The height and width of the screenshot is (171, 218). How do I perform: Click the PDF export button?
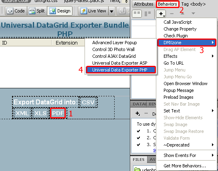point(58,113)
